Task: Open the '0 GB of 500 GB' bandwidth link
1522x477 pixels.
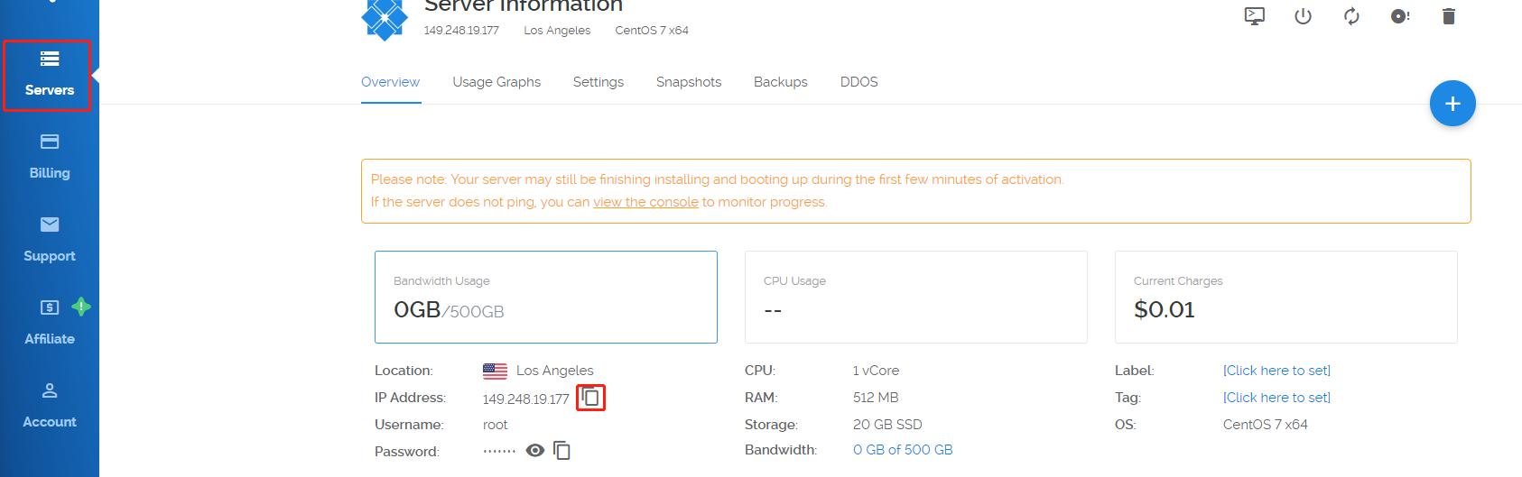Action: click(x=903, y=450)
